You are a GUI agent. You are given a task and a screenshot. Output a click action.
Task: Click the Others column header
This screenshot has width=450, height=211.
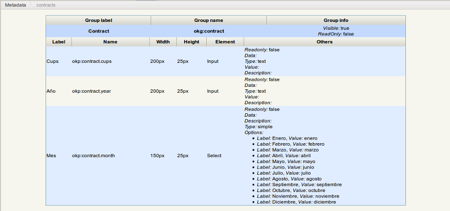pos(324,42)
